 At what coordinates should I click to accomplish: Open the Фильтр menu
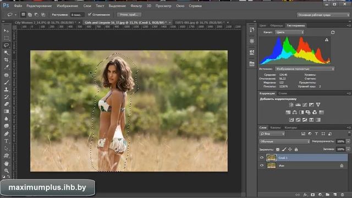coord(136,6)
